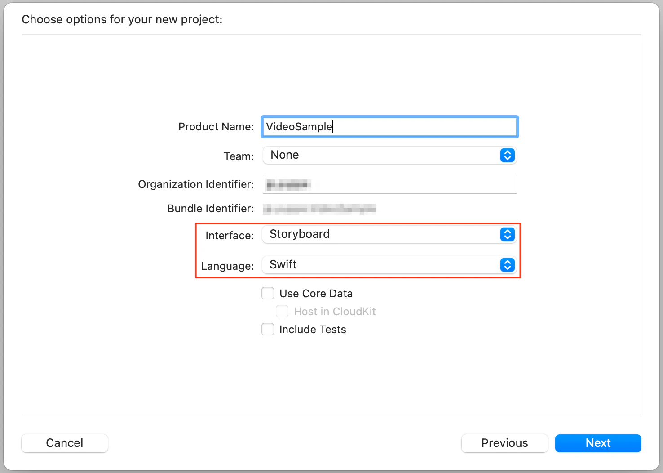The height and width of the screenshot is (473, 663).
Task: Click the Bundle Identifier value text
Action: [319, 209]
